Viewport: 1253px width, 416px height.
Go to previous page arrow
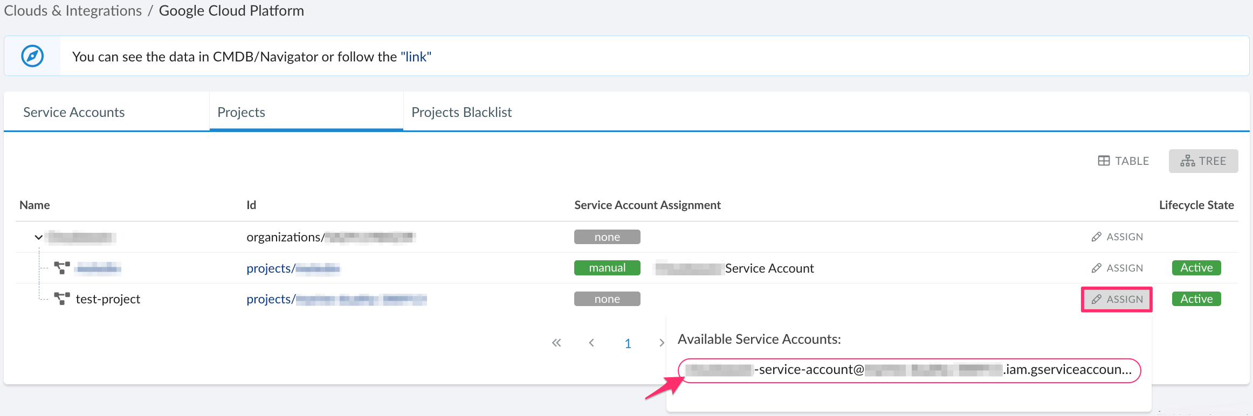coord(591,343)
